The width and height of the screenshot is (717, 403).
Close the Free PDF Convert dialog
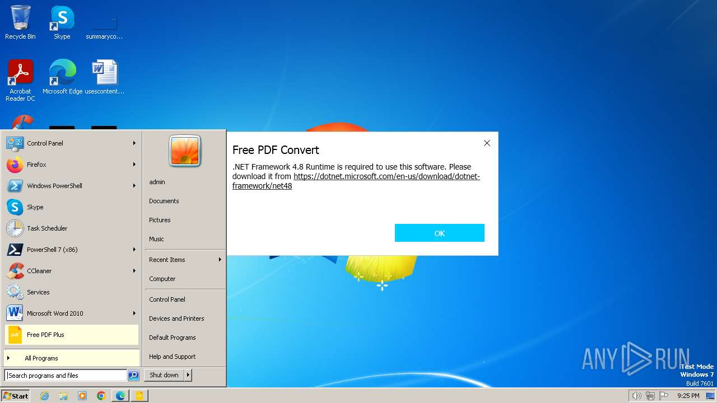coord(487,143)
